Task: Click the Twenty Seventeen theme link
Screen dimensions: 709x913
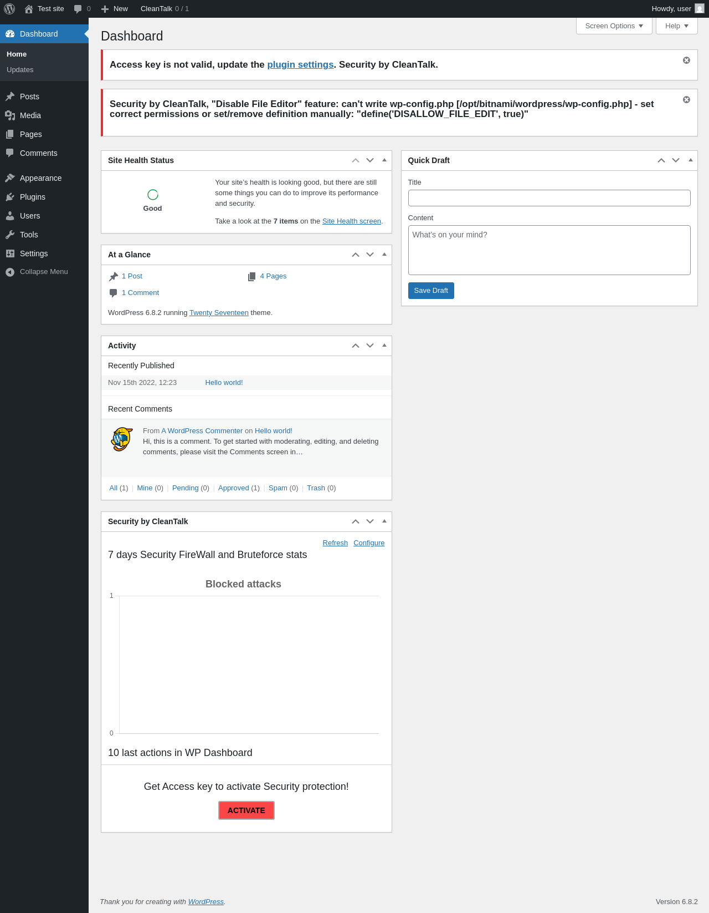Action: point(219,313)
